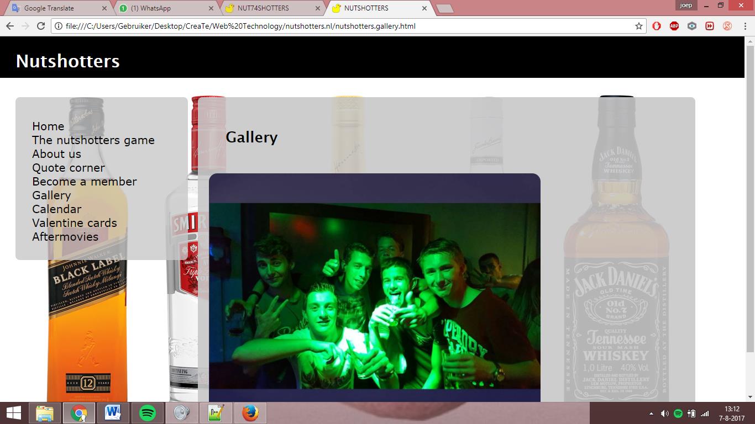Image resolution: width=755 pixels, height=424 pixels.
Task: Open the Chrome three-dot menu
Action: pos(744,26)
